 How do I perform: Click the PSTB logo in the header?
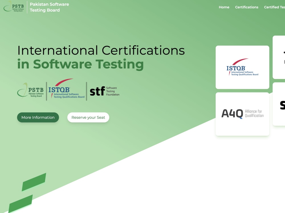click(14, 7)
